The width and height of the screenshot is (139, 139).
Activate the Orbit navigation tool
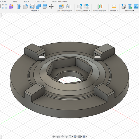click(54, 137)
